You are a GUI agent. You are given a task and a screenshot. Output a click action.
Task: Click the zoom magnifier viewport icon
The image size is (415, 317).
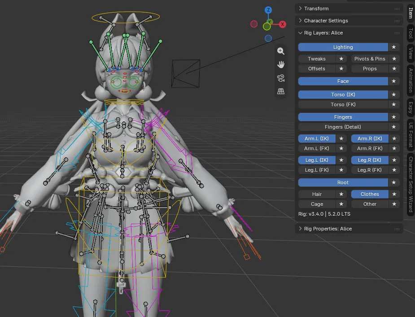281,51
